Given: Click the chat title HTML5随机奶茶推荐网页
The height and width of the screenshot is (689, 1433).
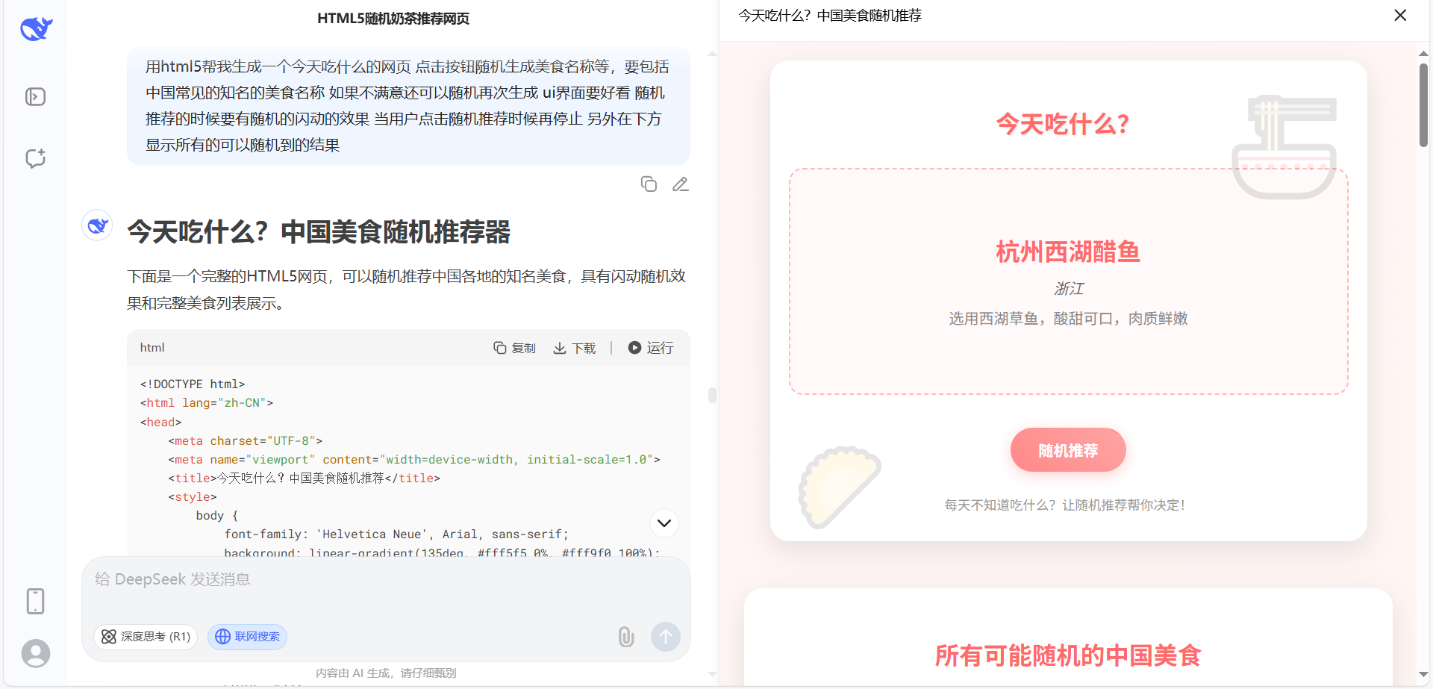Looking at the screenshot, I should coord(393,19).
